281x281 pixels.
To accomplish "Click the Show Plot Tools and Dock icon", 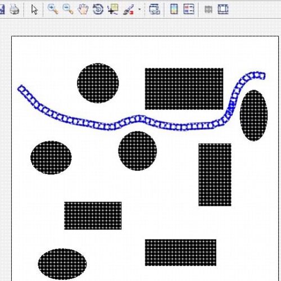I will pyautogui.click(x=223, y=10).
